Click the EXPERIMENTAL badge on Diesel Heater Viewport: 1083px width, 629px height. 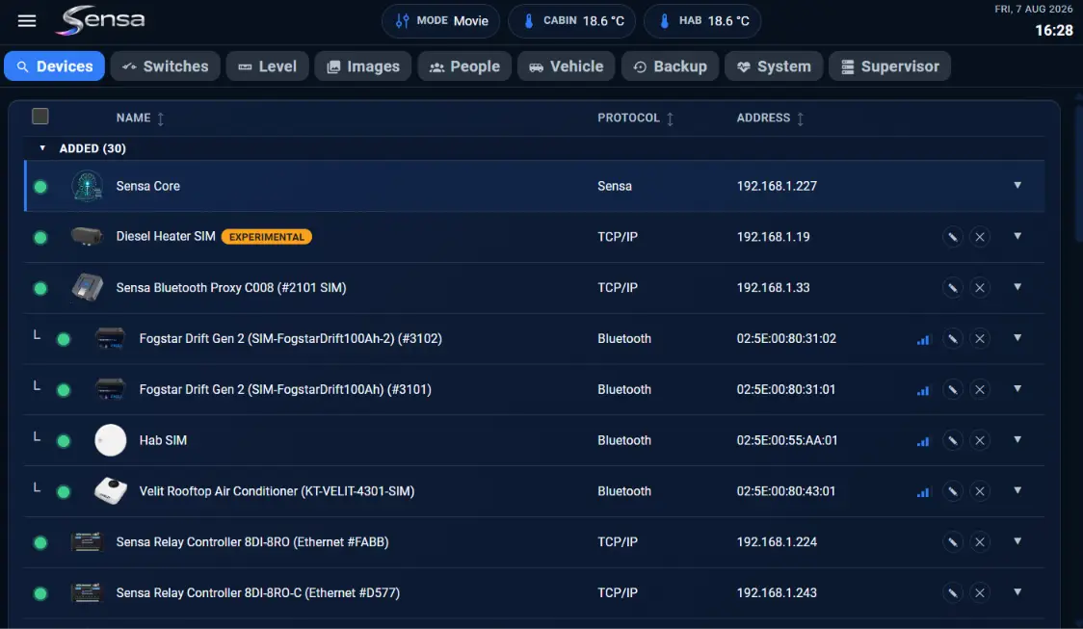point(267,237)
